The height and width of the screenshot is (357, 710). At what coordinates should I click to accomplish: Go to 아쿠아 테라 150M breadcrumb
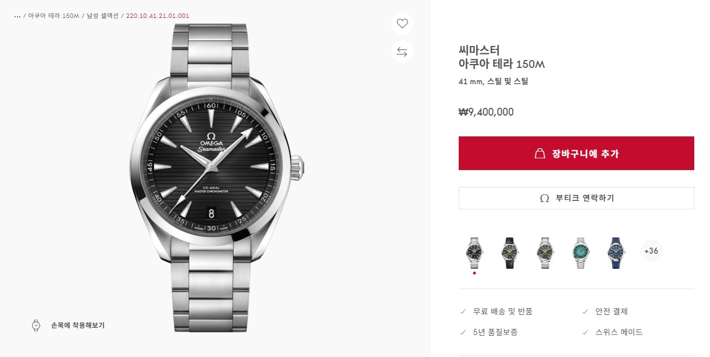tap(53, 16)
